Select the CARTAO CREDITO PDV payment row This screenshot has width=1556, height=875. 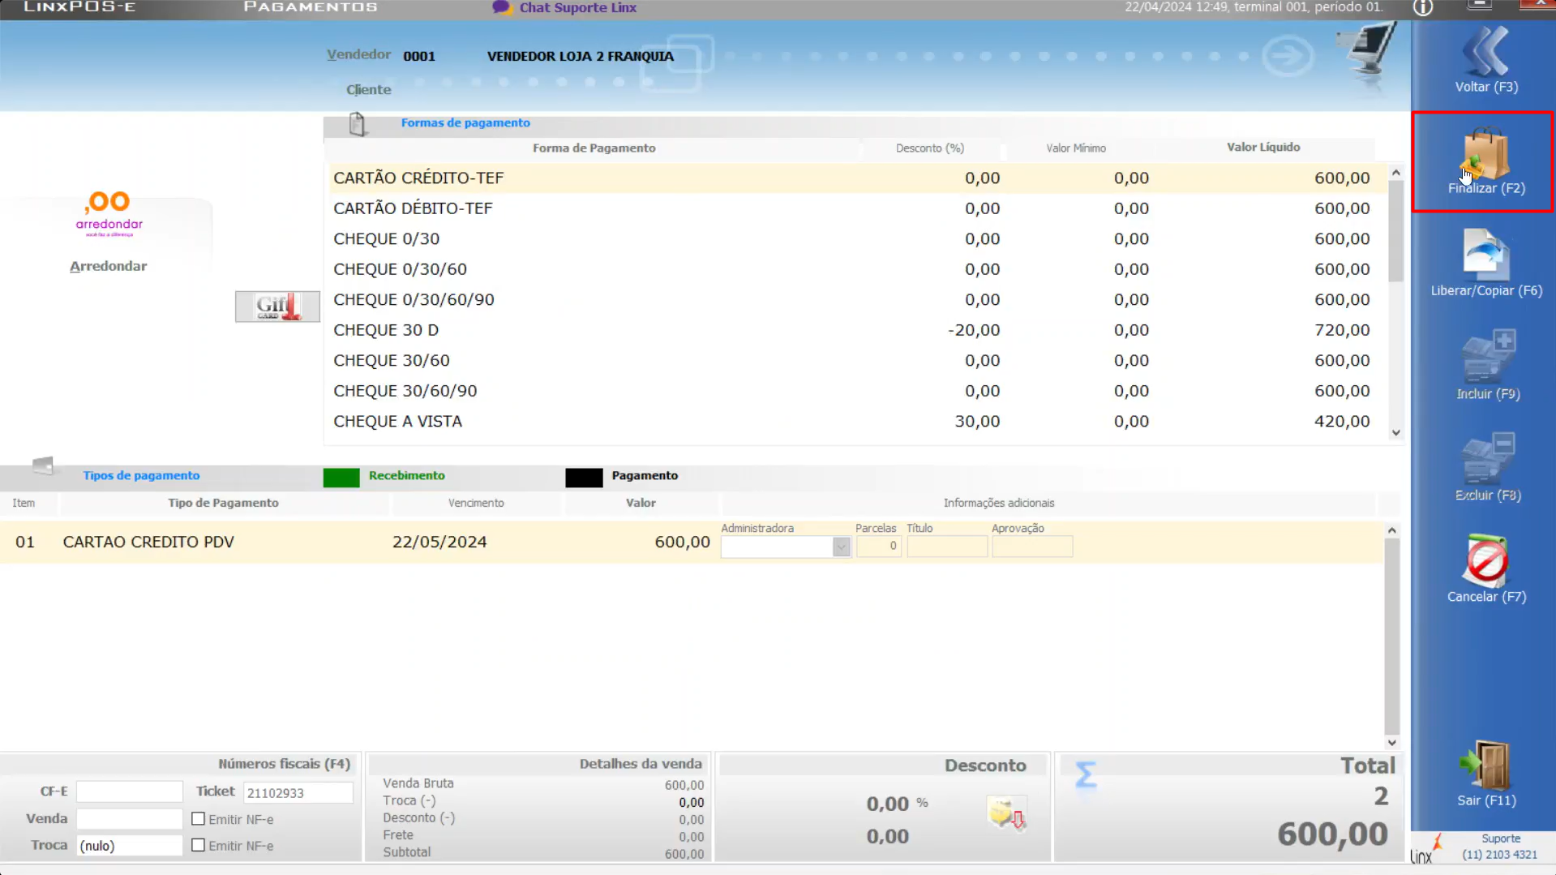point(691,542)
